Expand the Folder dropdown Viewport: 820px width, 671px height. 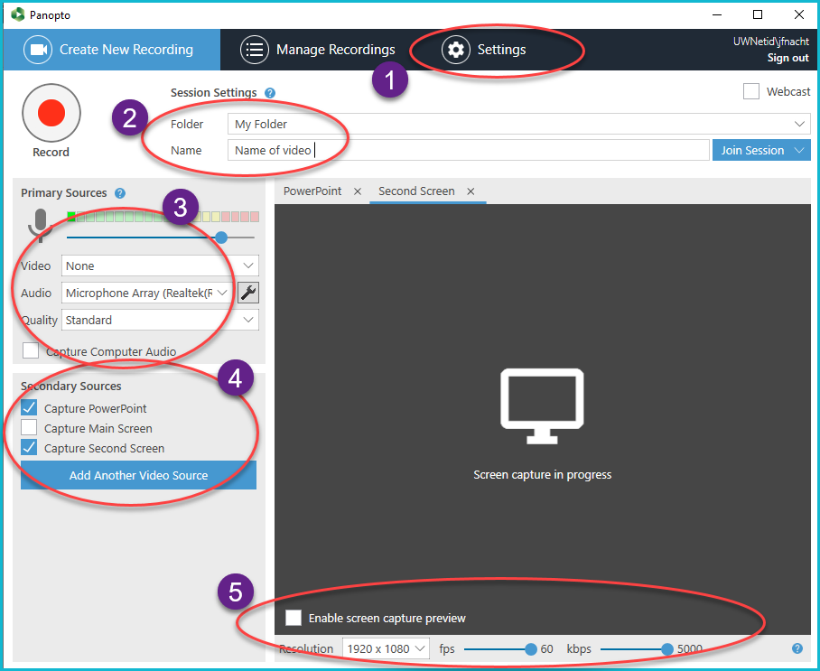click(799, 124)
